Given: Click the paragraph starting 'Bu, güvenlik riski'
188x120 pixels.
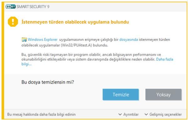Looking at the screenshot, I should tap(97, 59).
